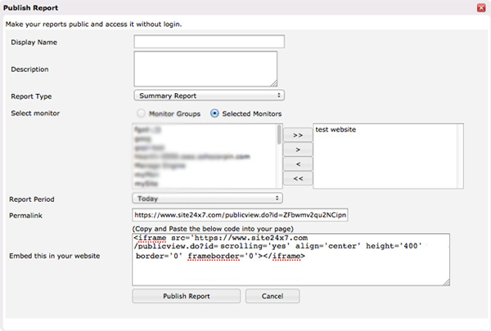Click the Display Name input field

[x=209, y=42]
